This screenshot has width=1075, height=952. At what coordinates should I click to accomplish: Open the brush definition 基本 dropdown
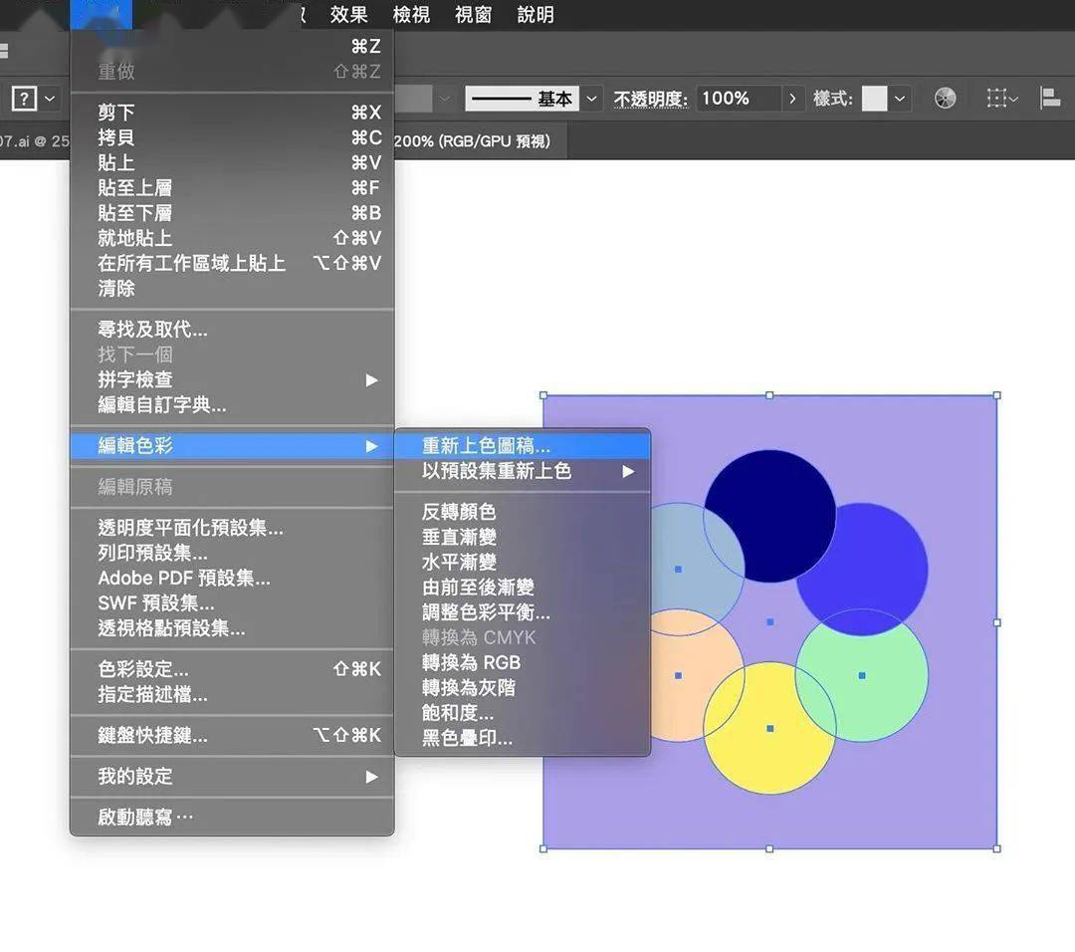pos(592,99)
